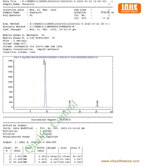Image resolution: width=145 pixels, height=167 pixels.
Task: Select the Last Changed timestamp line
Action: click(39, 30)
